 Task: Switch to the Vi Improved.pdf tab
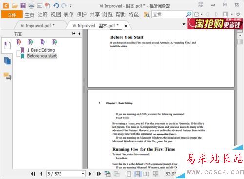pos(38,26)
